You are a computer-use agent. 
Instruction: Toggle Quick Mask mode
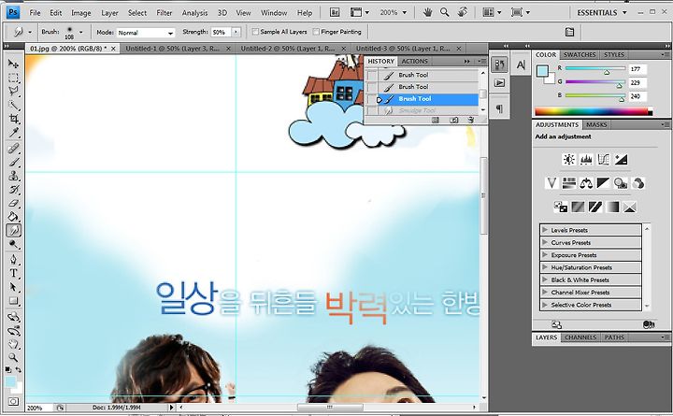tap(13, 402)
